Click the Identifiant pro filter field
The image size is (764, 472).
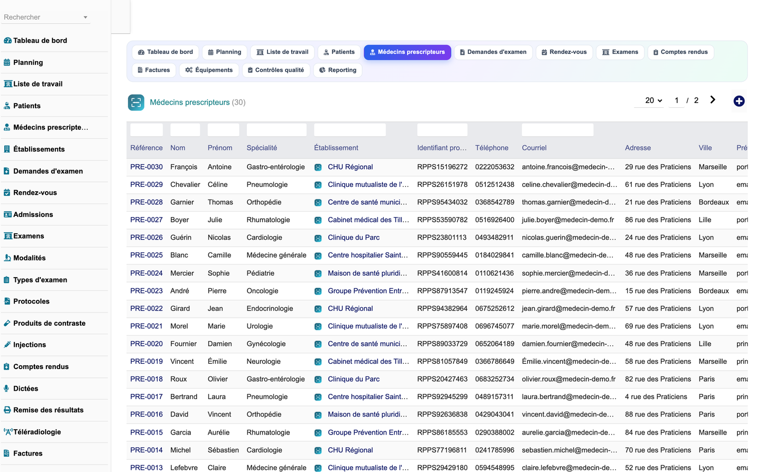[x=442, y=130]
